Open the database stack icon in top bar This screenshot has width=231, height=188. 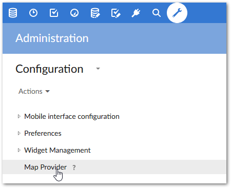(x=13, y=13)
